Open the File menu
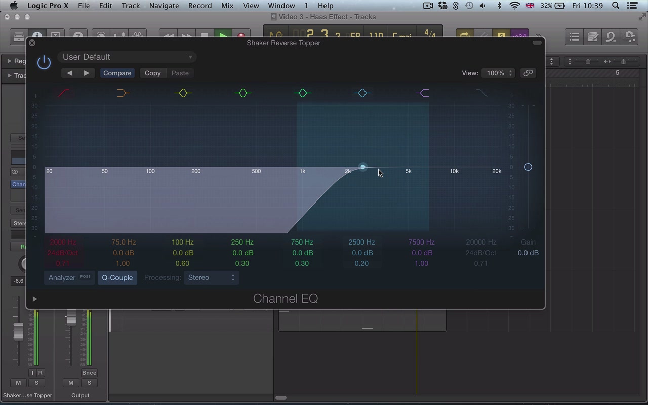648x405 pixels. coord(84,6)
